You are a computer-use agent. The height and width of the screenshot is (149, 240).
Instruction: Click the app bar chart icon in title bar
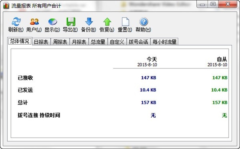tap(6, 6)
